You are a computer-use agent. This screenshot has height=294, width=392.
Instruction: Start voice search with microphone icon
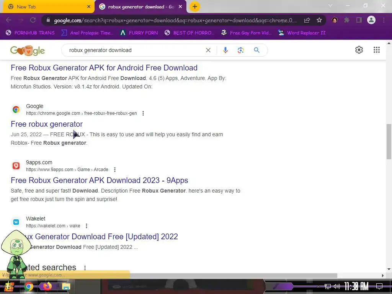(x=225, y=50)
